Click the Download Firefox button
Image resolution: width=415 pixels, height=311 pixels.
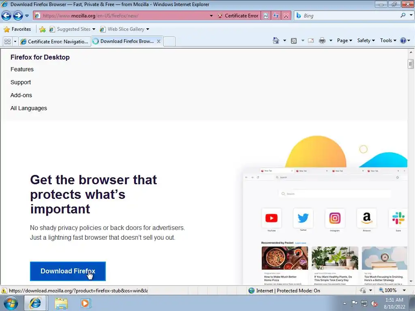[68, 271]
